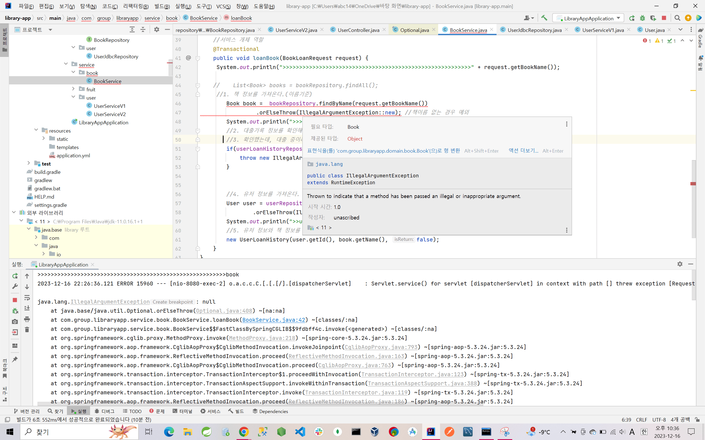Click the BookService.java:42 stack trace link

(x=273, y=320)
